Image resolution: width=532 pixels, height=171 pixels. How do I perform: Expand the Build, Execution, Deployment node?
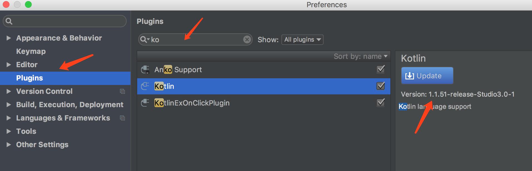9,105
